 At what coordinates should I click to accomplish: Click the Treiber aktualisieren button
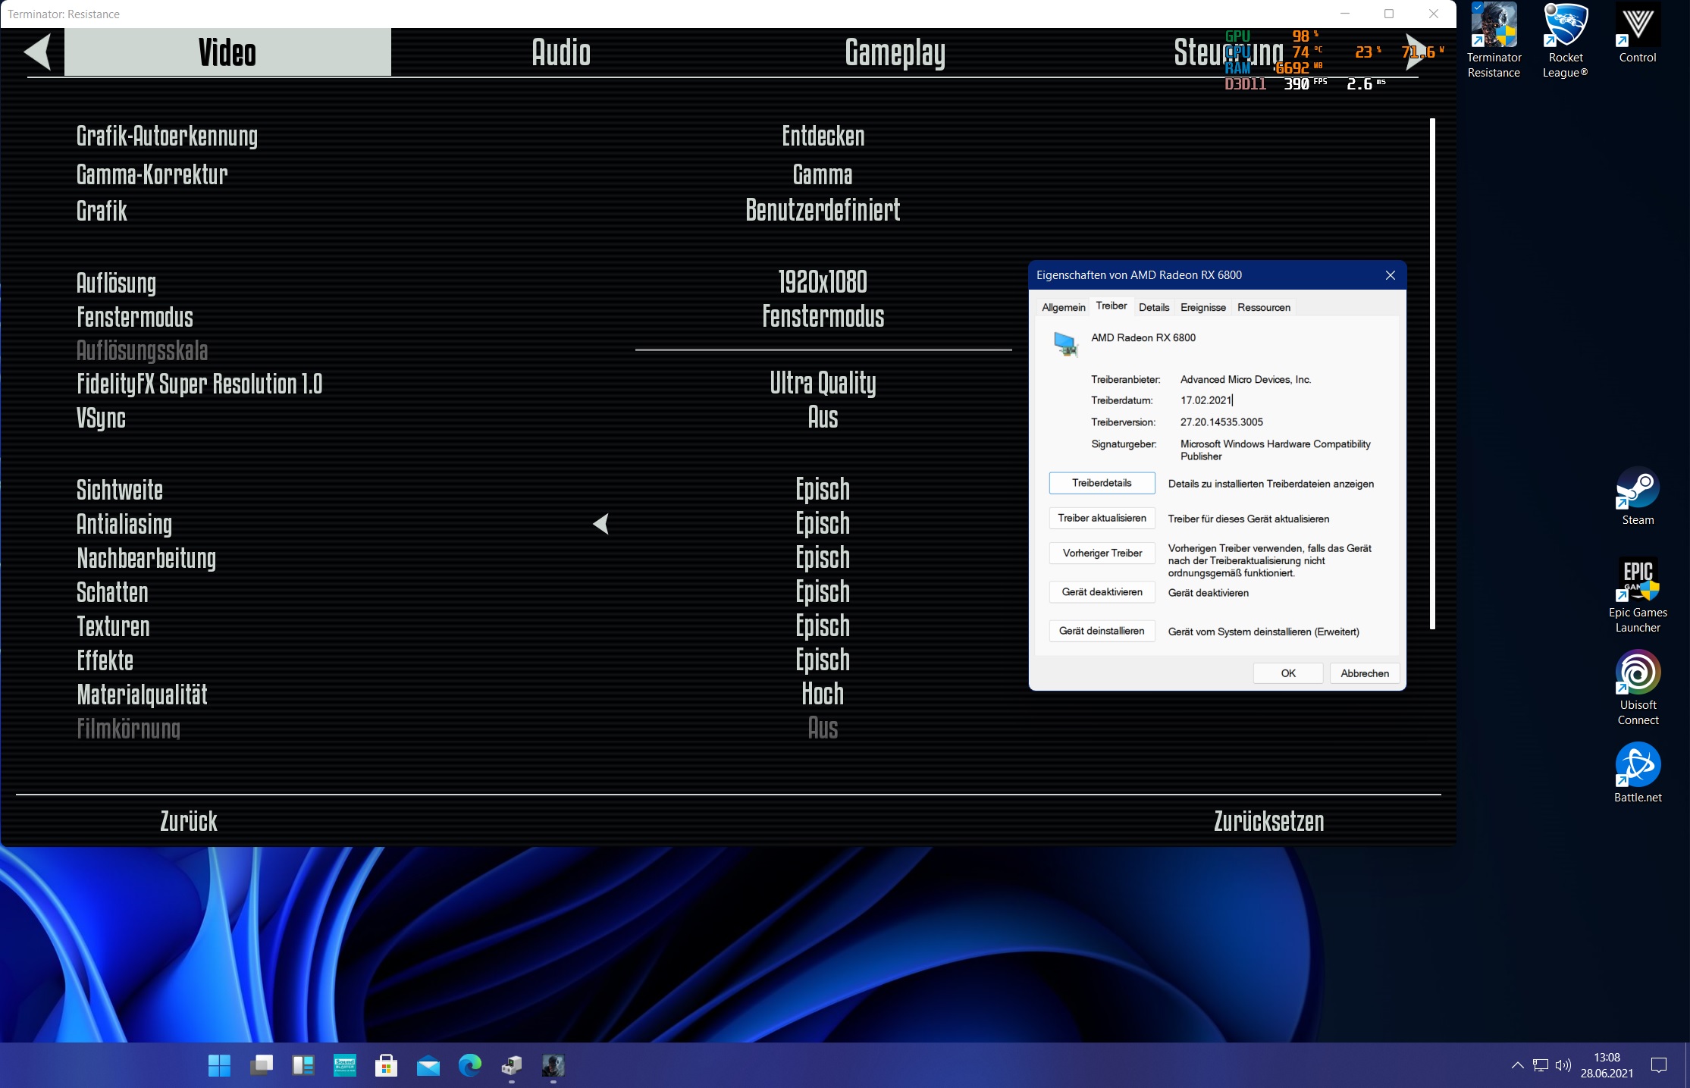pyautogui.click(x=1102, y=519)
